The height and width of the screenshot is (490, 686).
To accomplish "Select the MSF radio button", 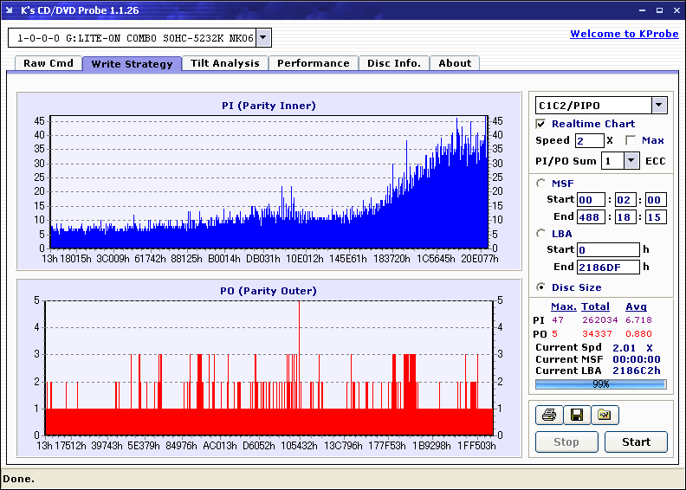I will 541,183.
